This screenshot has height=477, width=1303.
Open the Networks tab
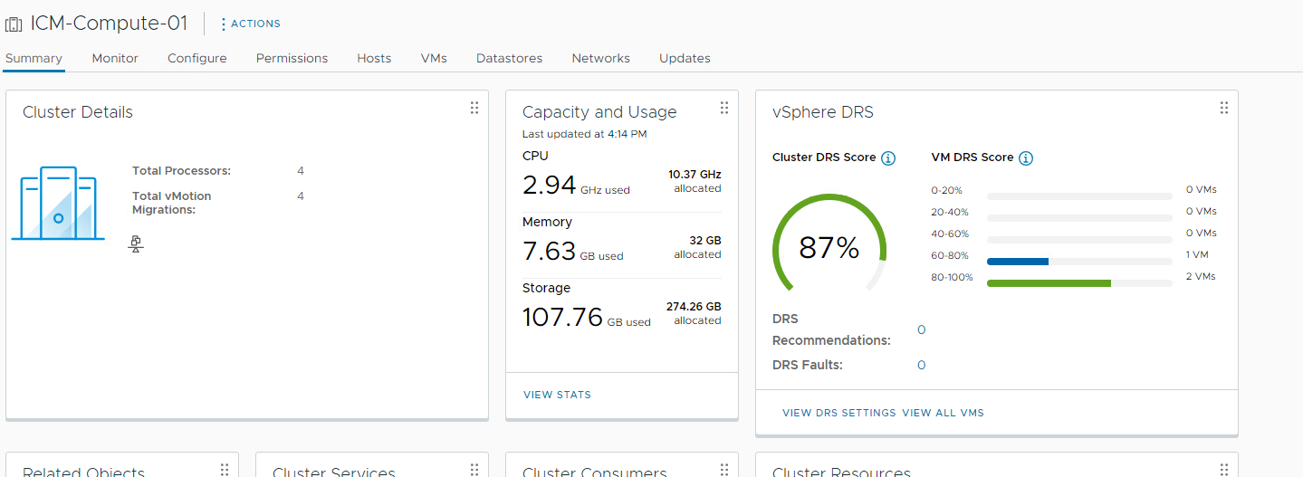(600, 58)
